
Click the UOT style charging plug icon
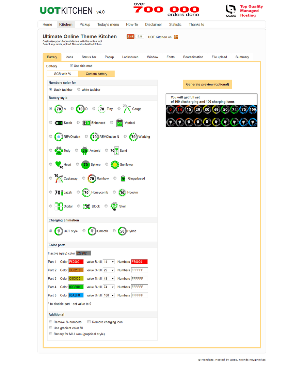coord(59,231)
